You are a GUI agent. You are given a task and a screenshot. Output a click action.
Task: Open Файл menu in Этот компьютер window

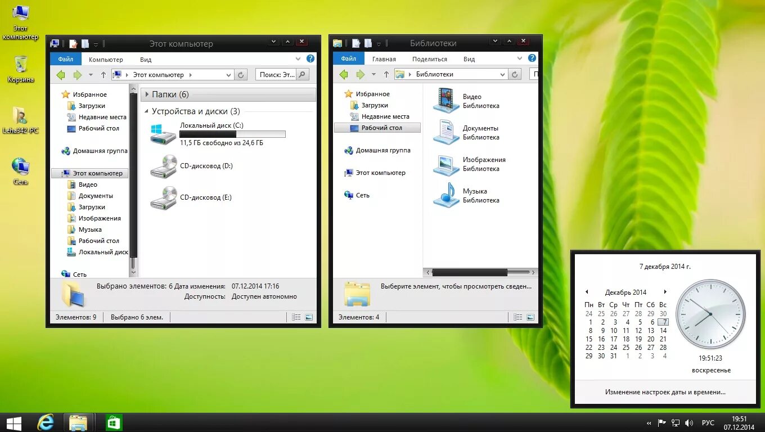tap(65, 58)
